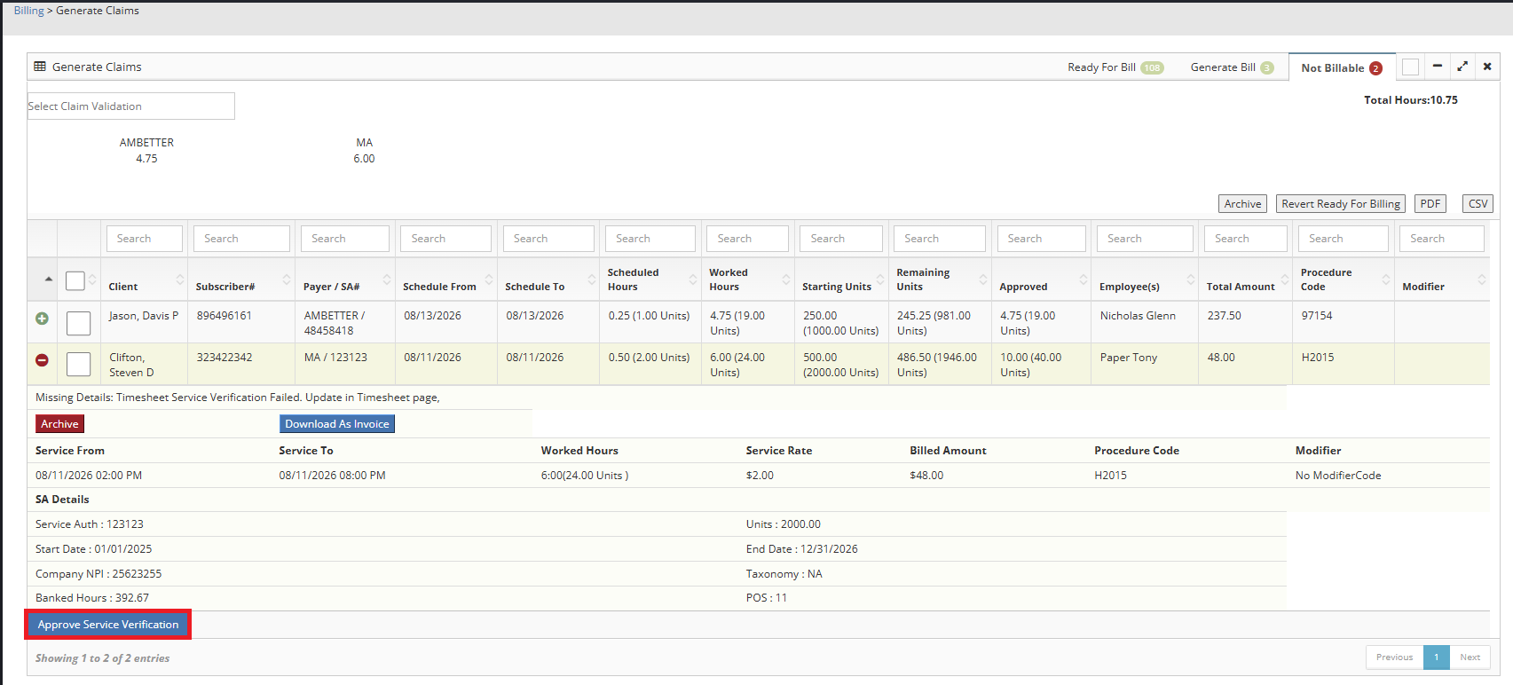Collapse Clifton, Steven D row with red minus
1513x685 pixels.
(x=42, y=360)
